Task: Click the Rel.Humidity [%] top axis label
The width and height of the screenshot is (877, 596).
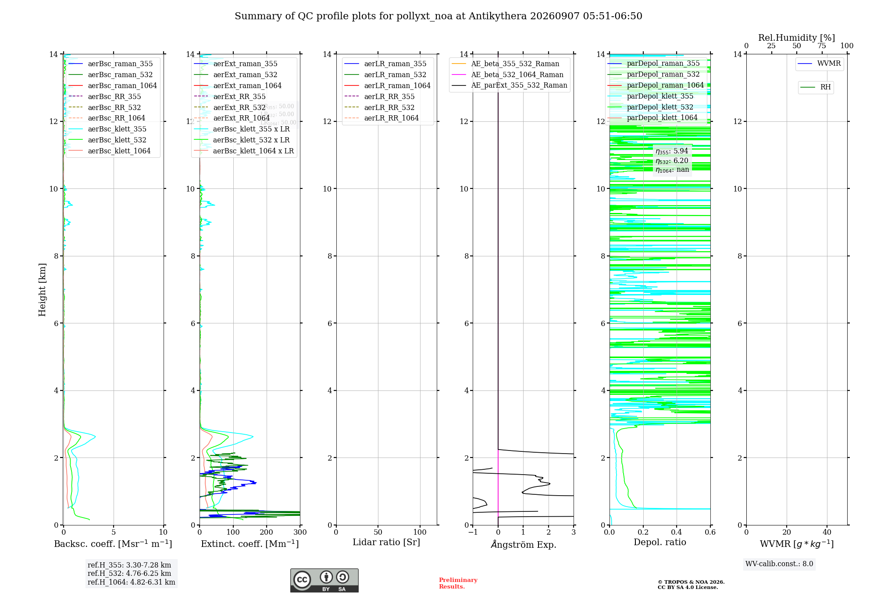Action: (797, 38)
